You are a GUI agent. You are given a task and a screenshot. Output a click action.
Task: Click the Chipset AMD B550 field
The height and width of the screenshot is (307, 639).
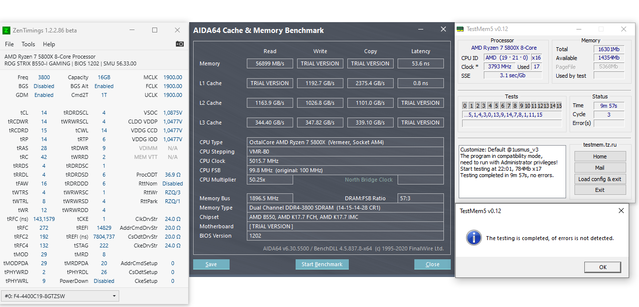(x=345, y=217)
